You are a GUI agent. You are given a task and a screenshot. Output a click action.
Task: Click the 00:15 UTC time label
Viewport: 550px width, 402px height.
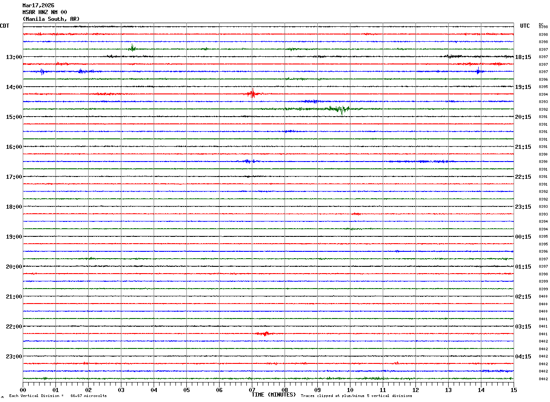pos(523,237)
